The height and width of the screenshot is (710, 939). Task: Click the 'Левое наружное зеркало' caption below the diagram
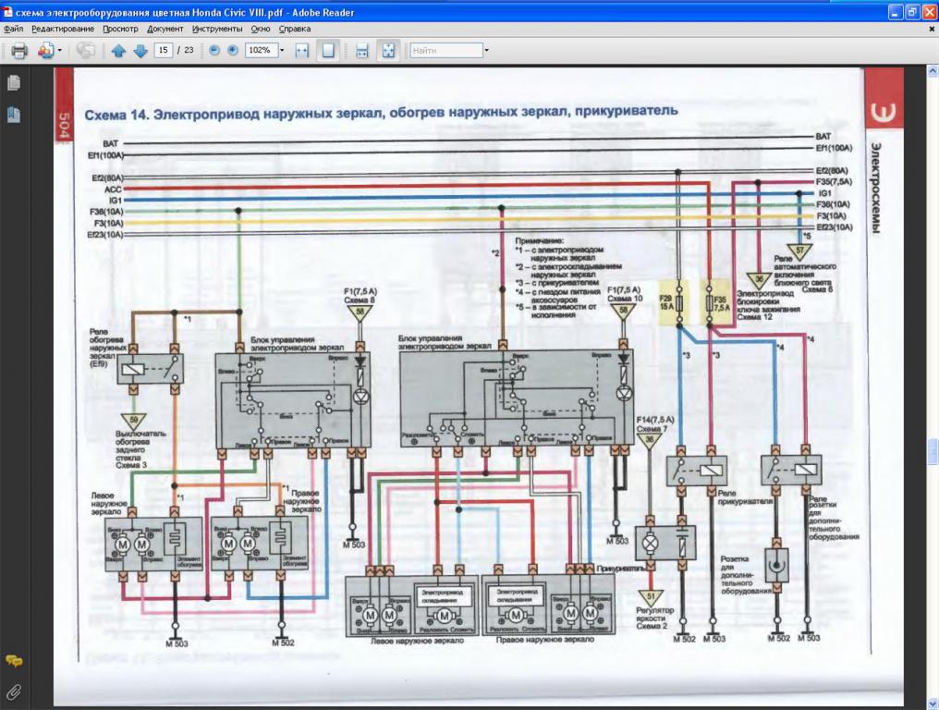pyautogui.click(x=416, y=641)
